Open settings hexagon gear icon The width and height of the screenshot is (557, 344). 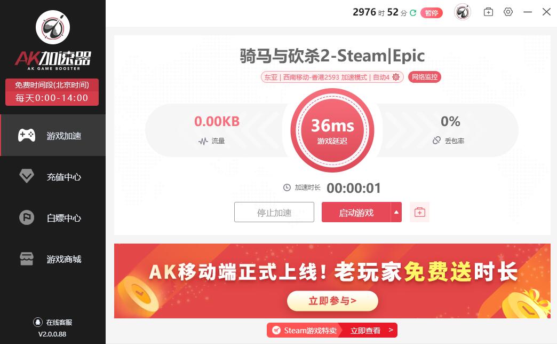click(508, 12)
